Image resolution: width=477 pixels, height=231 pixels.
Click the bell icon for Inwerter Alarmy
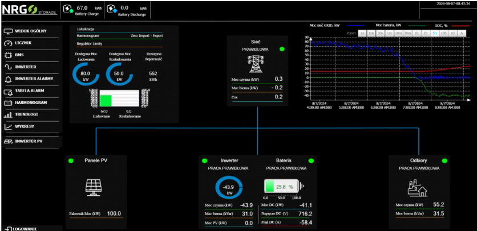point(8,79)
